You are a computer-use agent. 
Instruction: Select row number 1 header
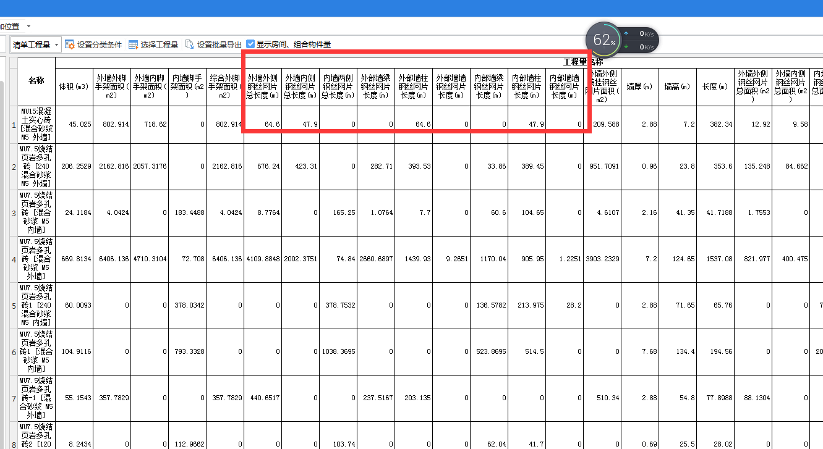14,125
